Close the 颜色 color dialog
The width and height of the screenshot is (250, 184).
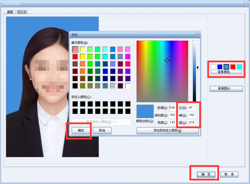[x=197, y=35]
